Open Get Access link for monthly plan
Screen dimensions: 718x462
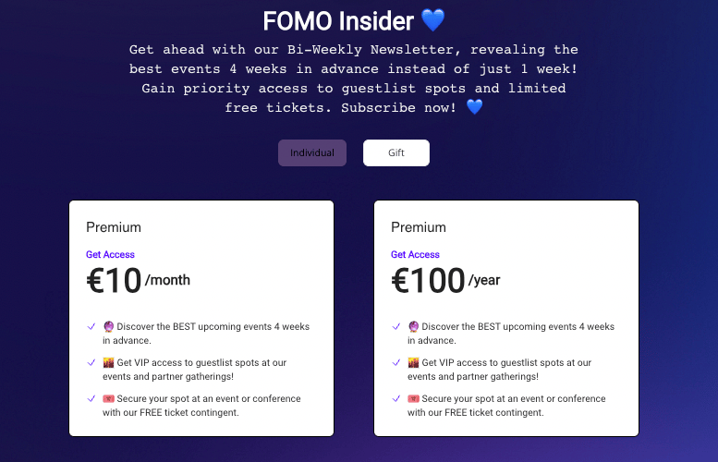click(x=110, y=255)
